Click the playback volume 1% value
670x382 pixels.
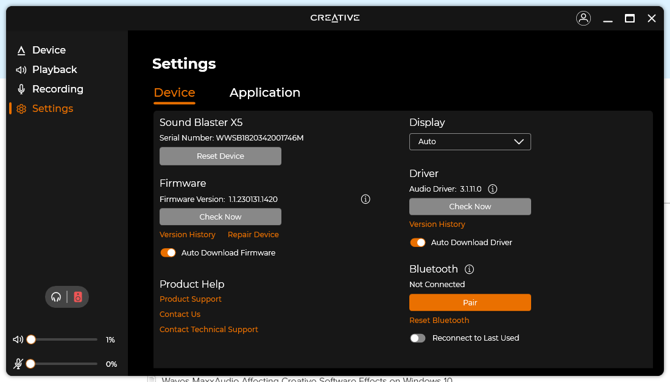click(110, 340)
